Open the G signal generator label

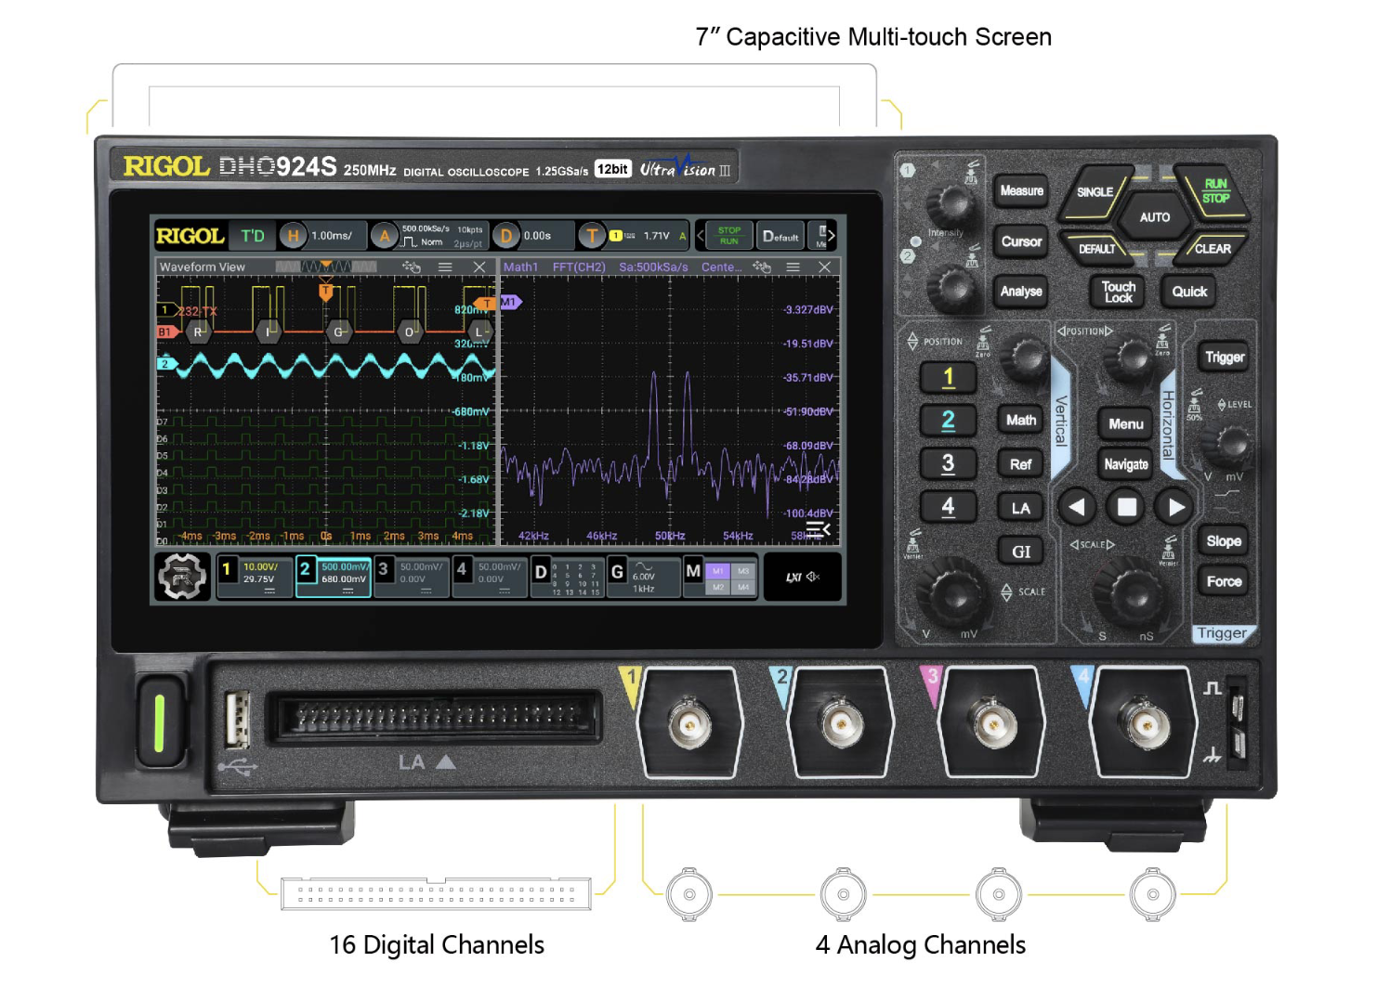(x=644, y=577)
